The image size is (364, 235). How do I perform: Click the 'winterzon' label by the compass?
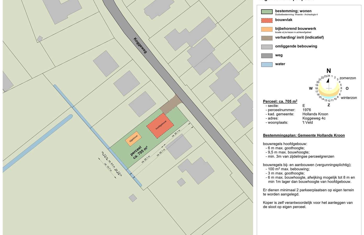(x=349, y=98)
